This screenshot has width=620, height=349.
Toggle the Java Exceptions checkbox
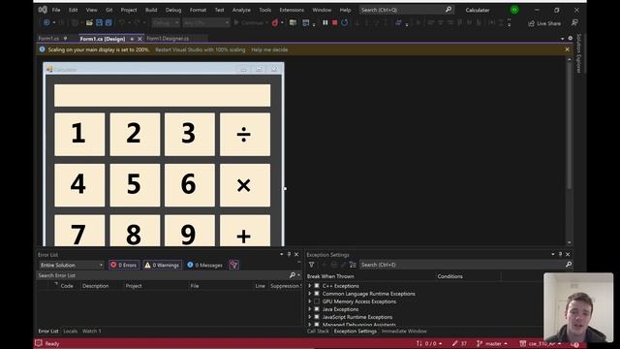[317, 309]
